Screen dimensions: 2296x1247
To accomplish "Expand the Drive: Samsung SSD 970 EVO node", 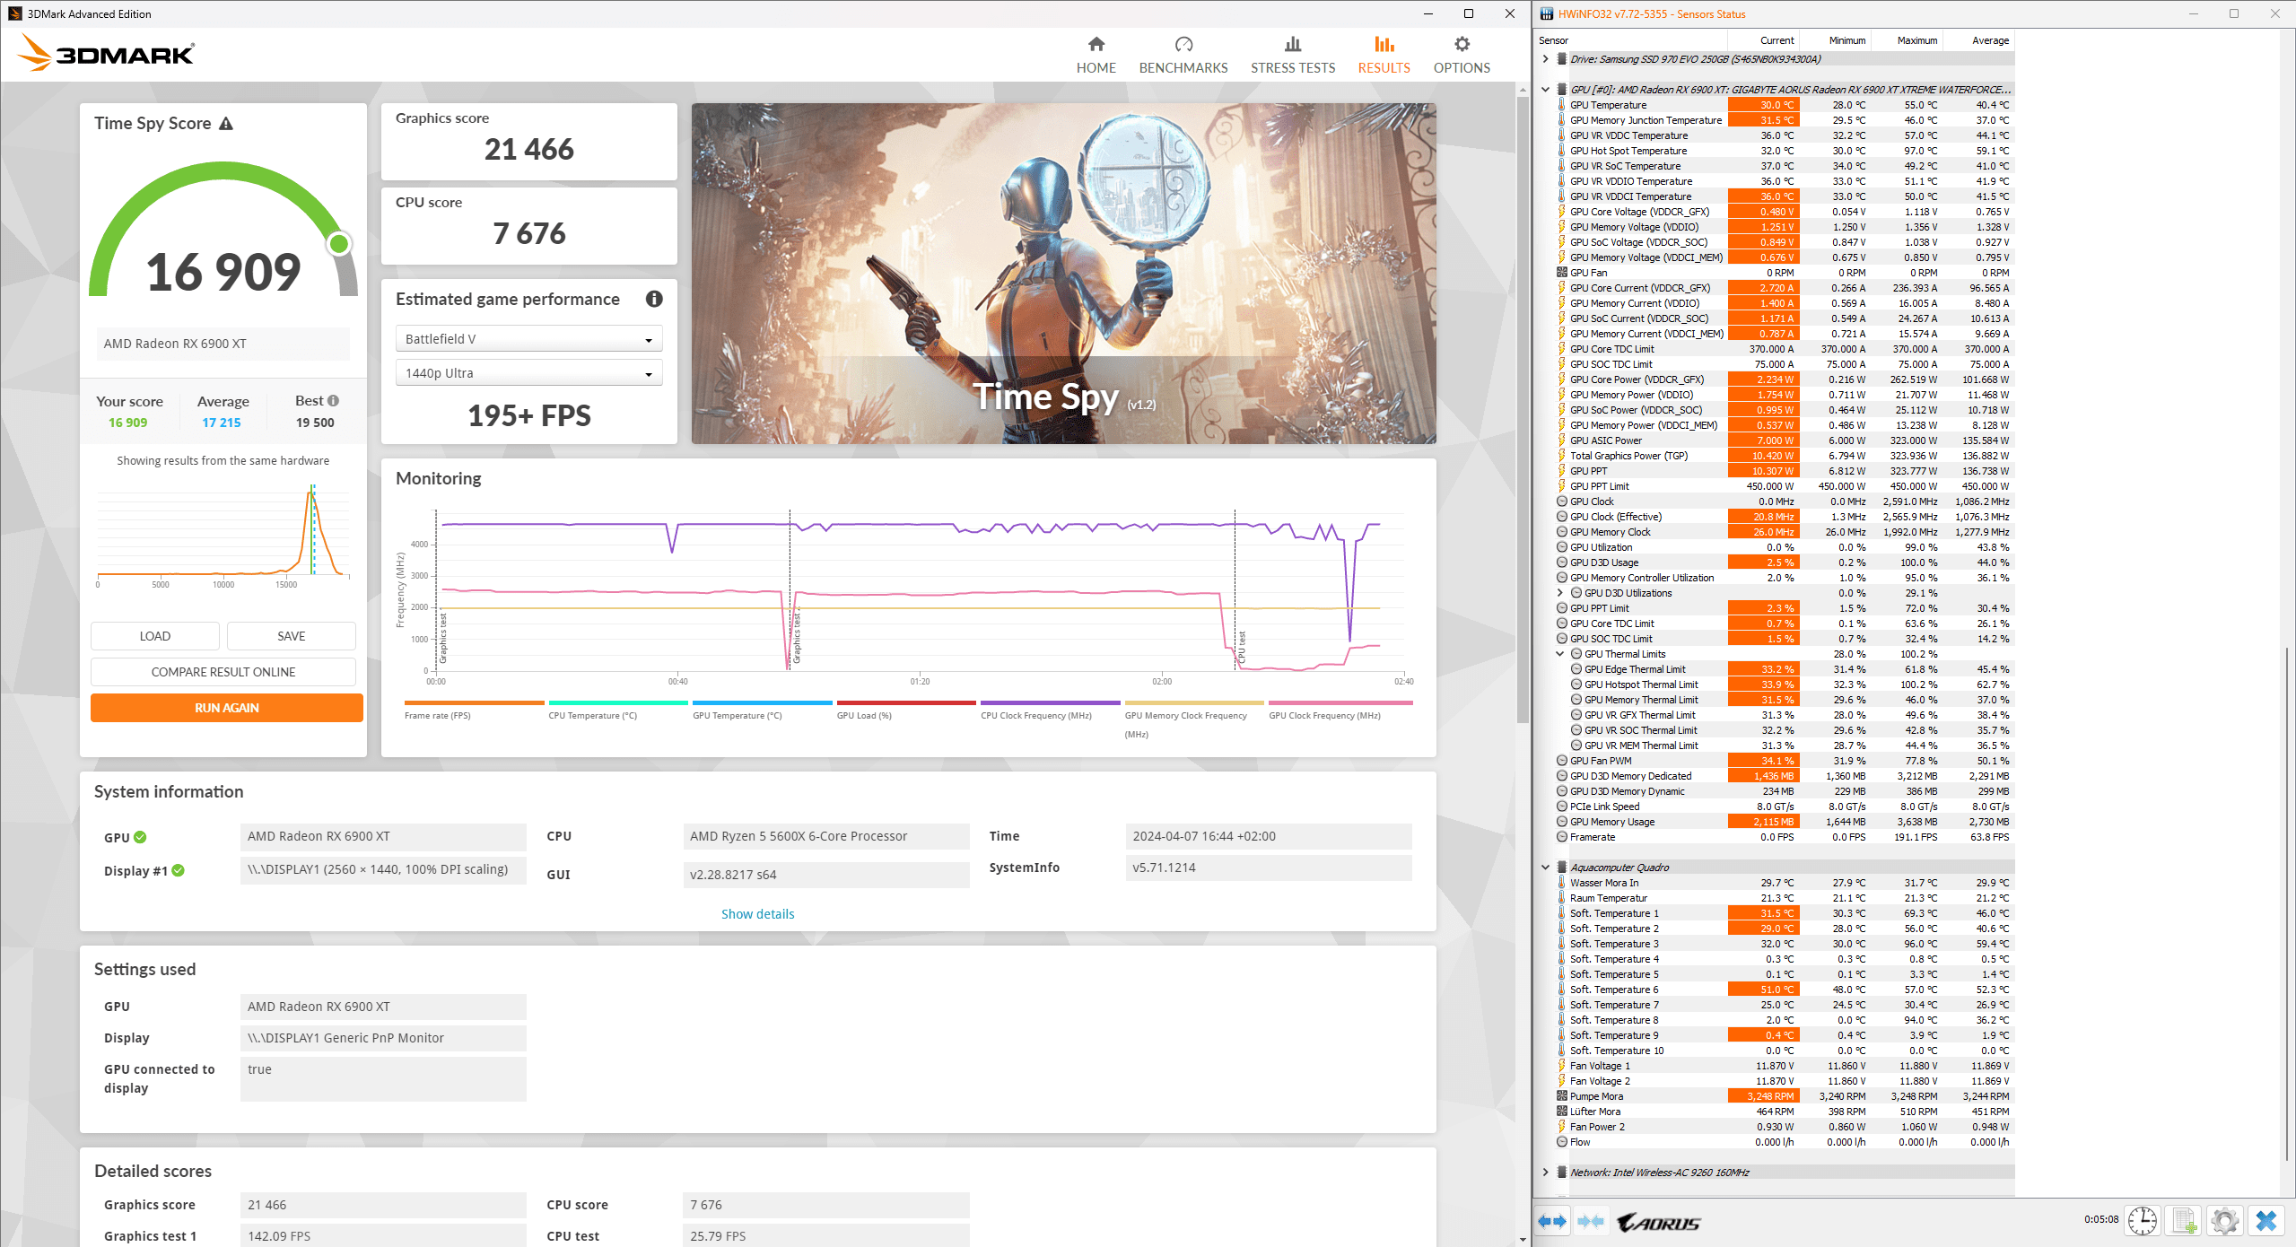I will click(x=1545, y=59).
